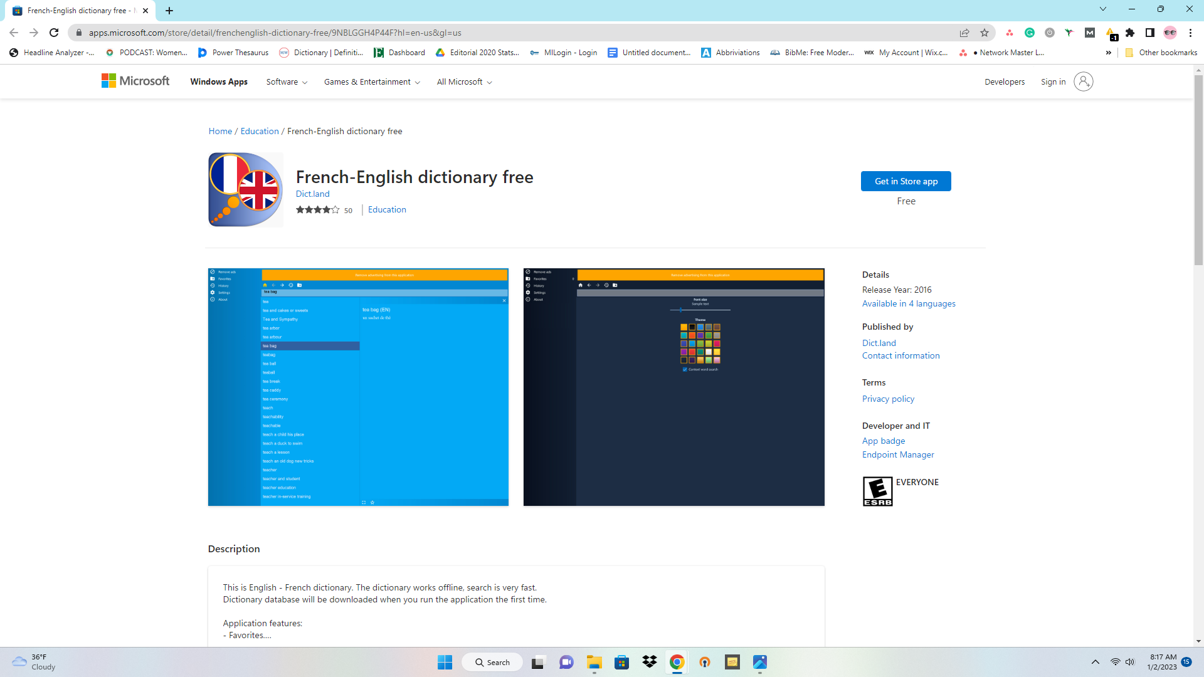This screenshot has height=677, width=1204.
Task: Reload the page with the refresh icon
Action: tap(54, 33)
